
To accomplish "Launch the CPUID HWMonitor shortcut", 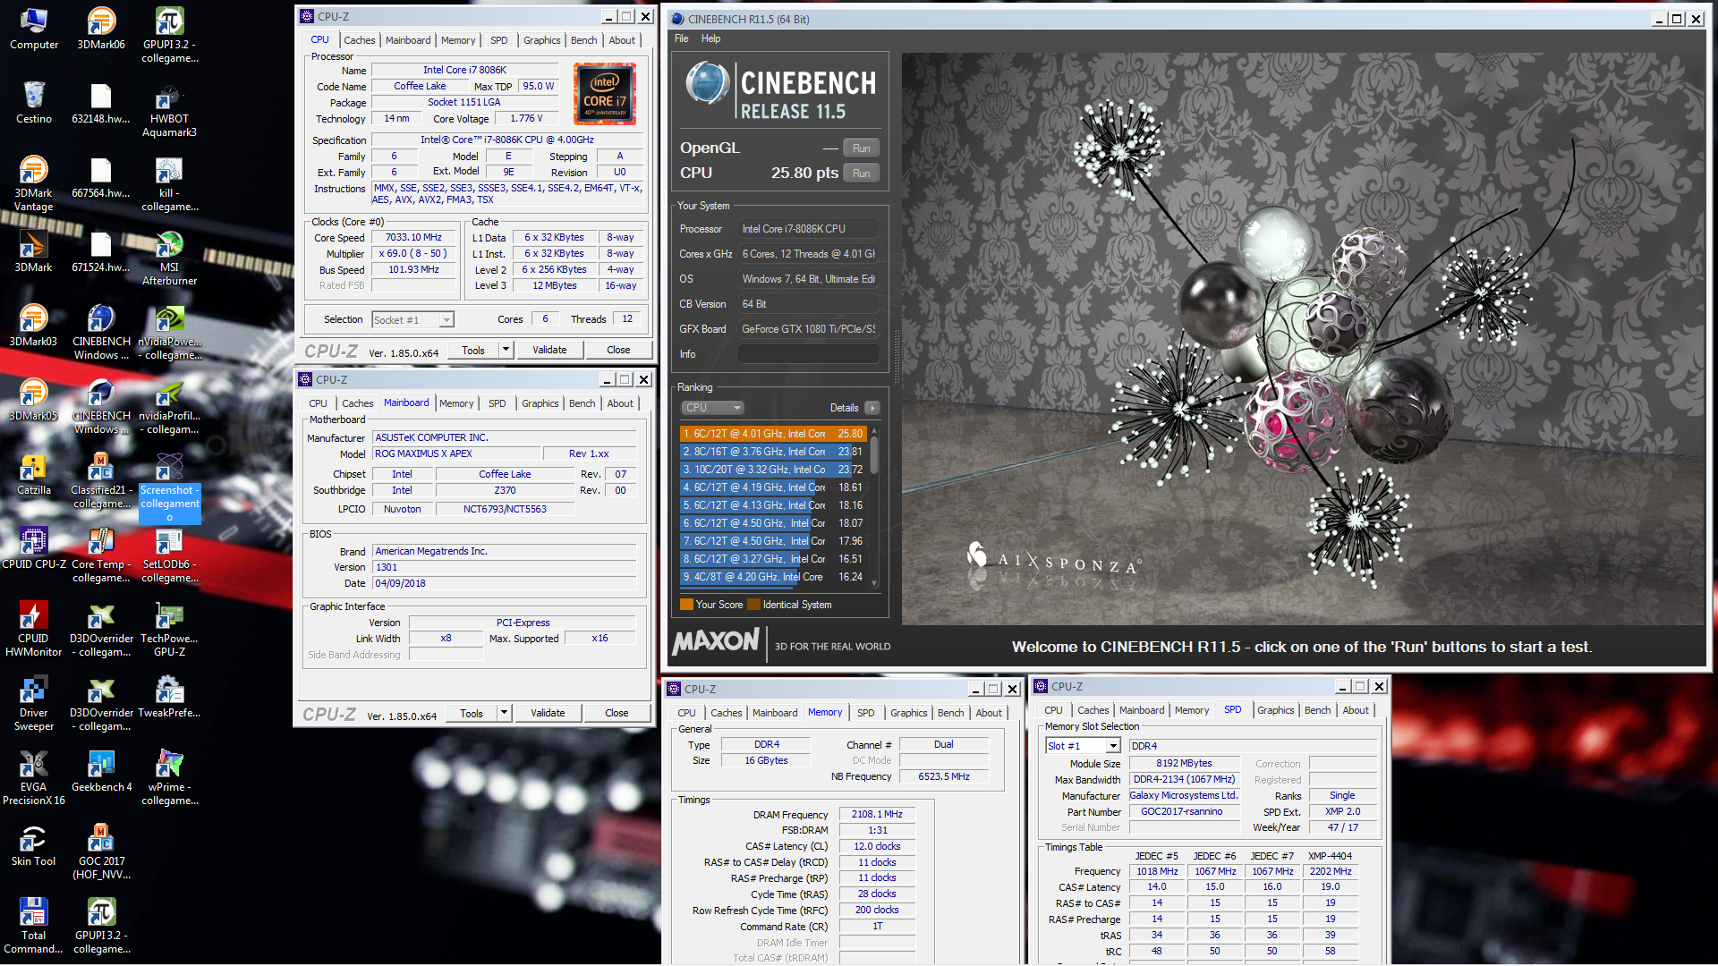I will click(34, 630).
